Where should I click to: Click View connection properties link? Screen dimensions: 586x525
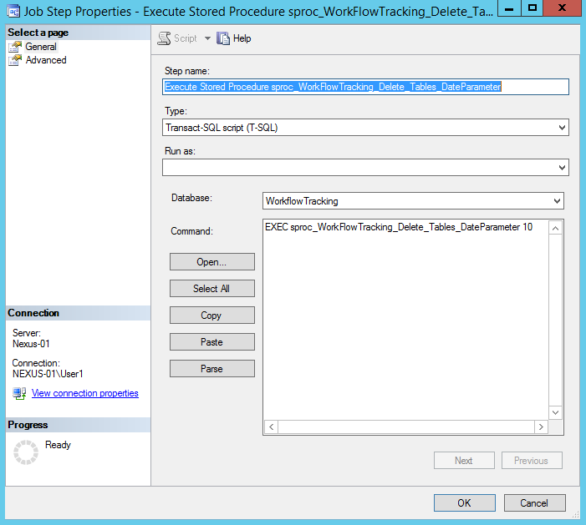(84, 393)
